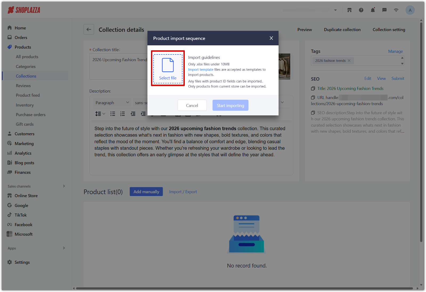The height and width of the screenshot is (292, 426).
Task: Remove the 2026 fashion trends tag
Action: click(x=349, y=61)
